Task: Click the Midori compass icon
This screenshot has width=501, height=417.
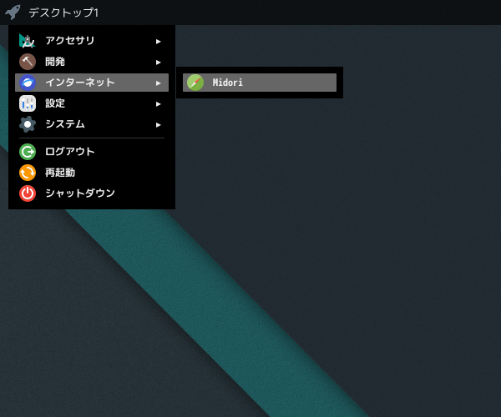Action: point(195,83)
